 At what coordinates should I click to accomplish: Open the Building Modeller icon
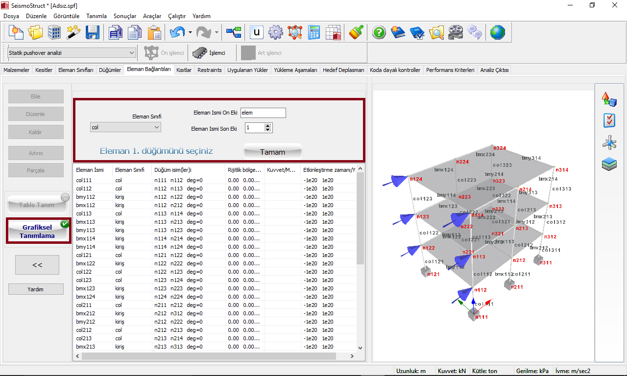(x=54, y=33)
